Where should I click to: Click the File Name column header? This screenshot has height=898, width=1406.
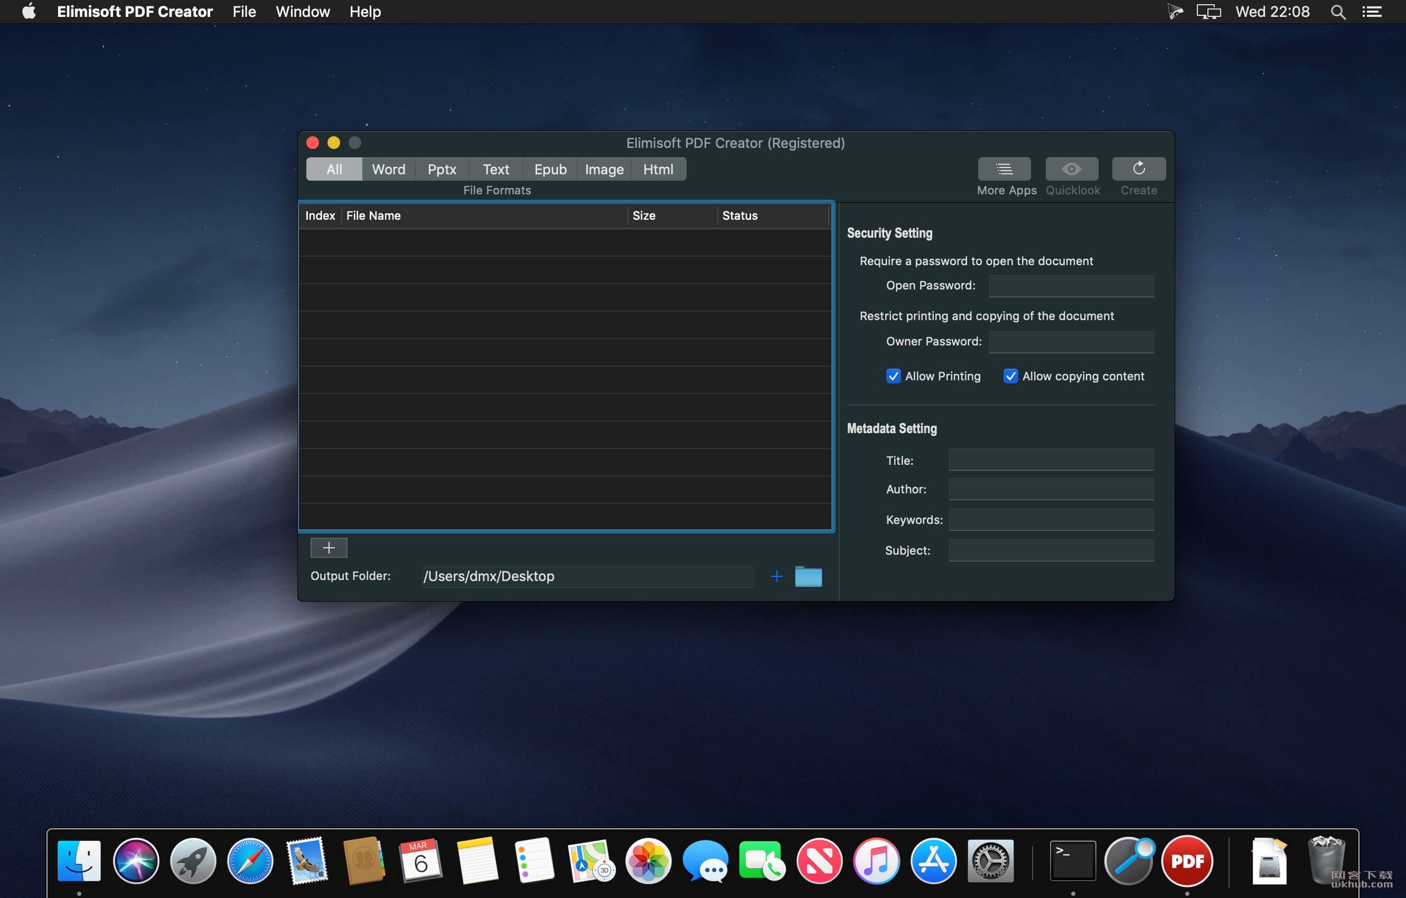click(484, 216)
